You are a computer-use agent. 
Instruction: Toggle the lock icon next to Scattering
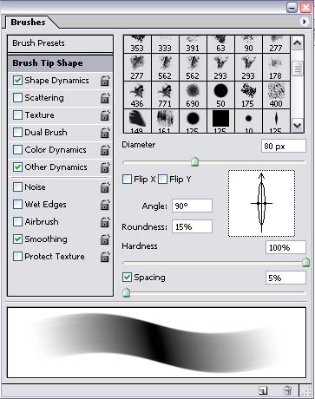(105, 98)
